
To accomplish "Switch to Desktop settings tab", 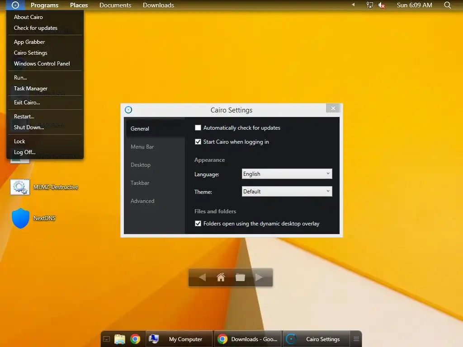I will tap(156, 164).
